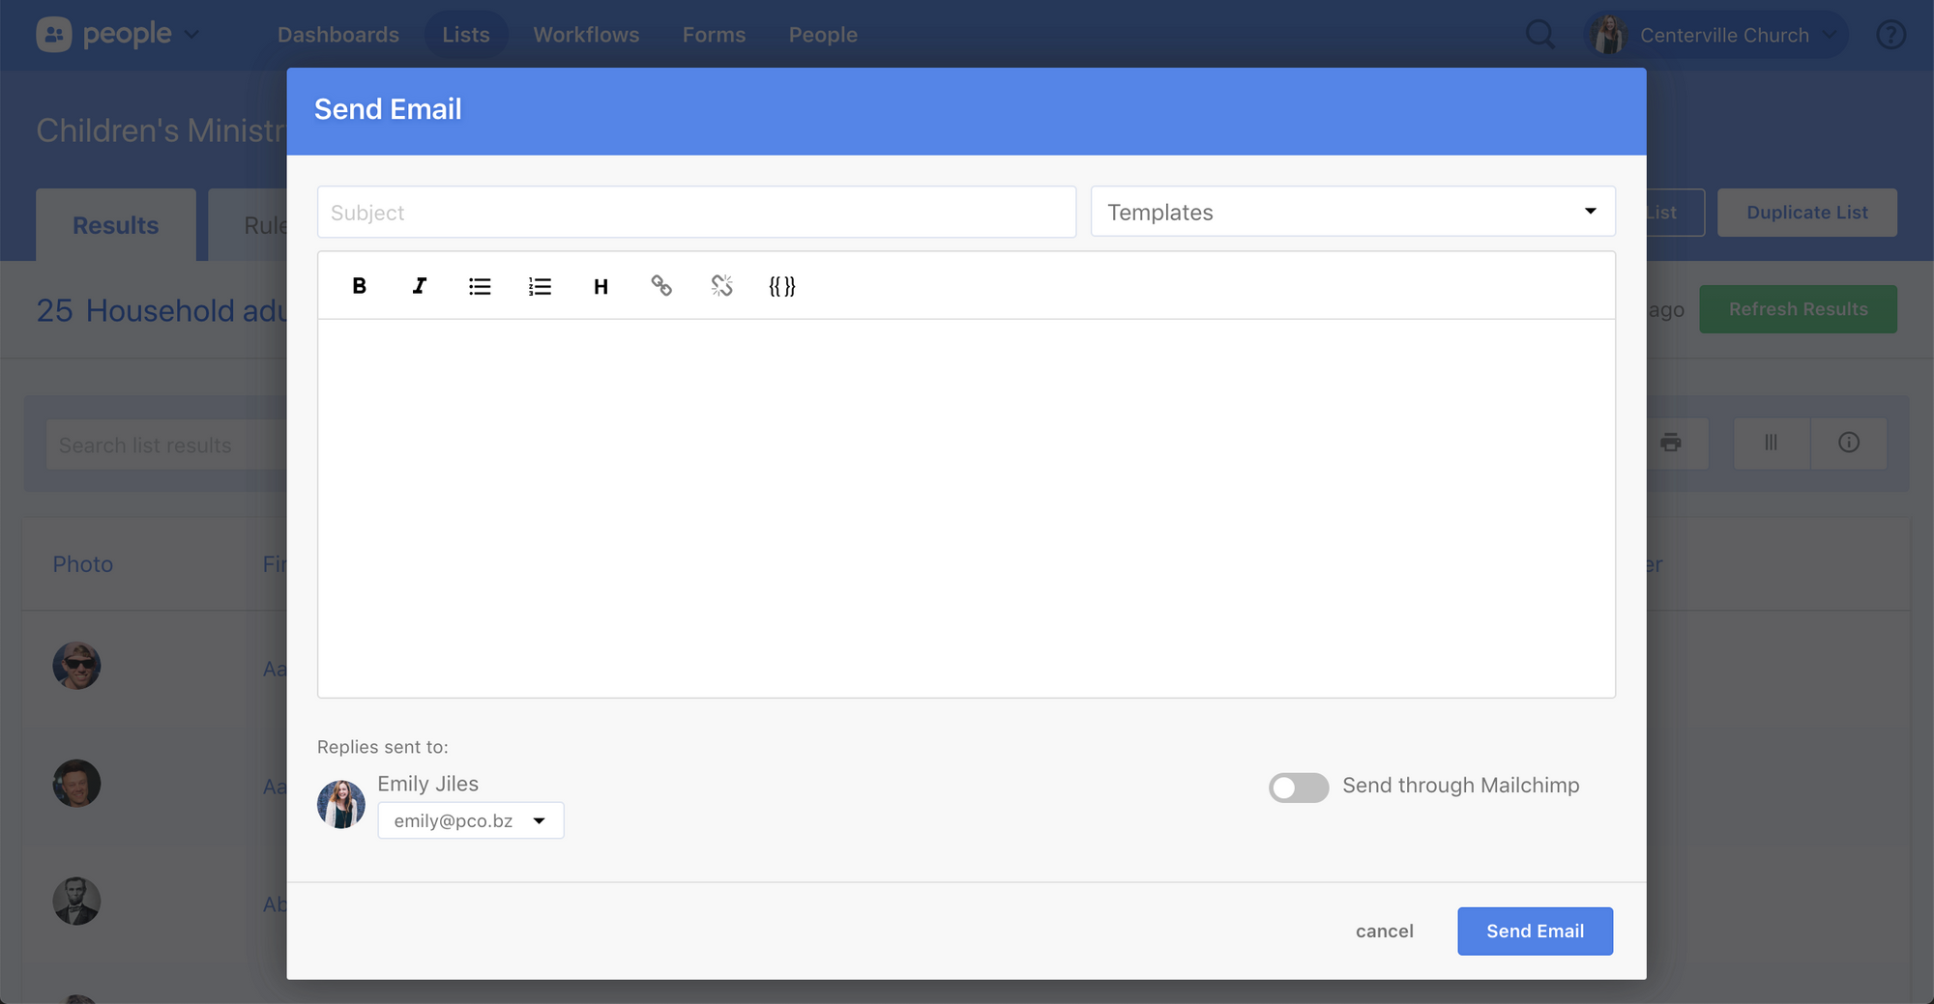Apply heading style with H icon
The width and height of the screenshot is (1934, 1004).
[601, 286]
